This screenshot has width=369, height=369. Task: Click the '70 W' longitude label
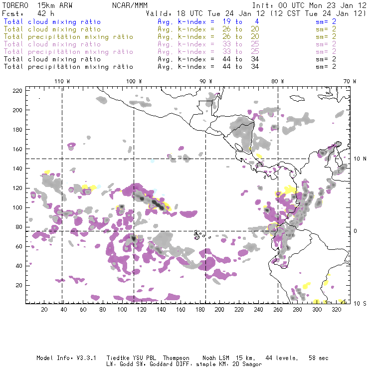click(x=350, y=81)
